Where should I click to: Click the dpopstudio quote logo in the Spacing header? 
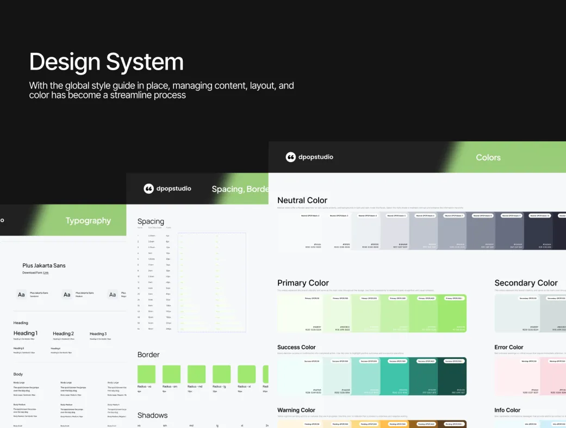point(149,189)
